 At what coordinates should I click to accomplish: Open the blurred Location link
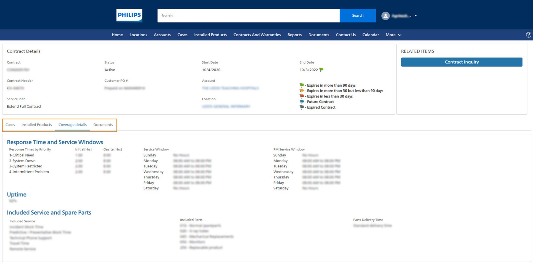click(226, 106)
